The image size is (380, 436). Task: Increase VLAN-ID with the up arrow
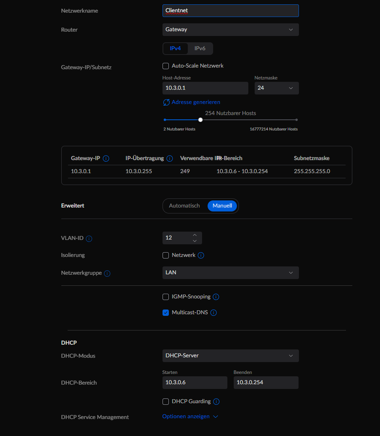(x=195, y=235)
